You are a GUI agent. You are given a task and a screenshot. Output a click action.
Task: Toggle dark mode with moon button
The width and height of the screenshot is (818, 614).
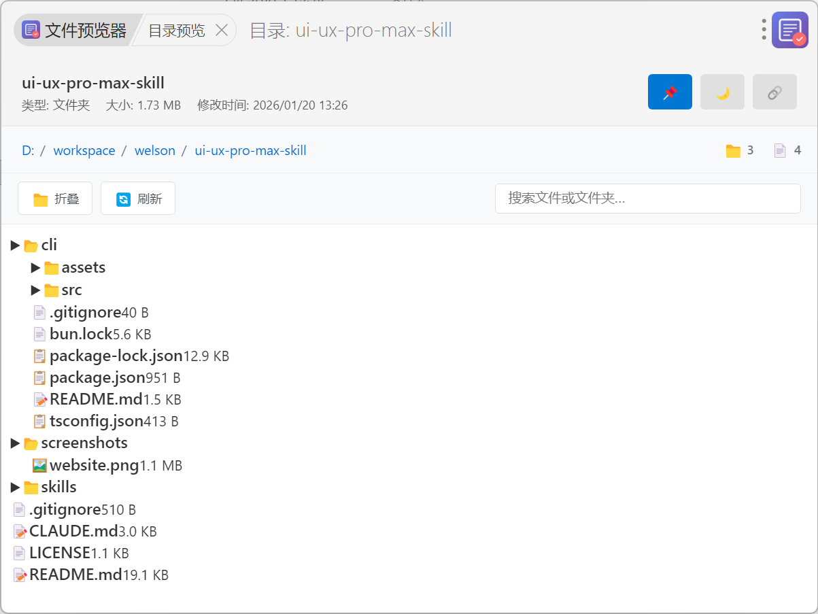722,92
